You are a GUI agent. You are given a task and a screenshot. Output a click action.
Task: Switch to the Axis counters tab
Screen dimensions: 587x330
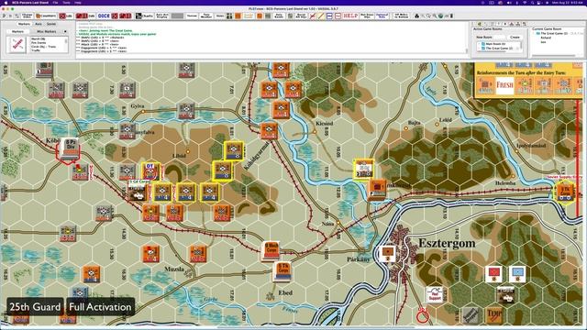coord(39,24)
